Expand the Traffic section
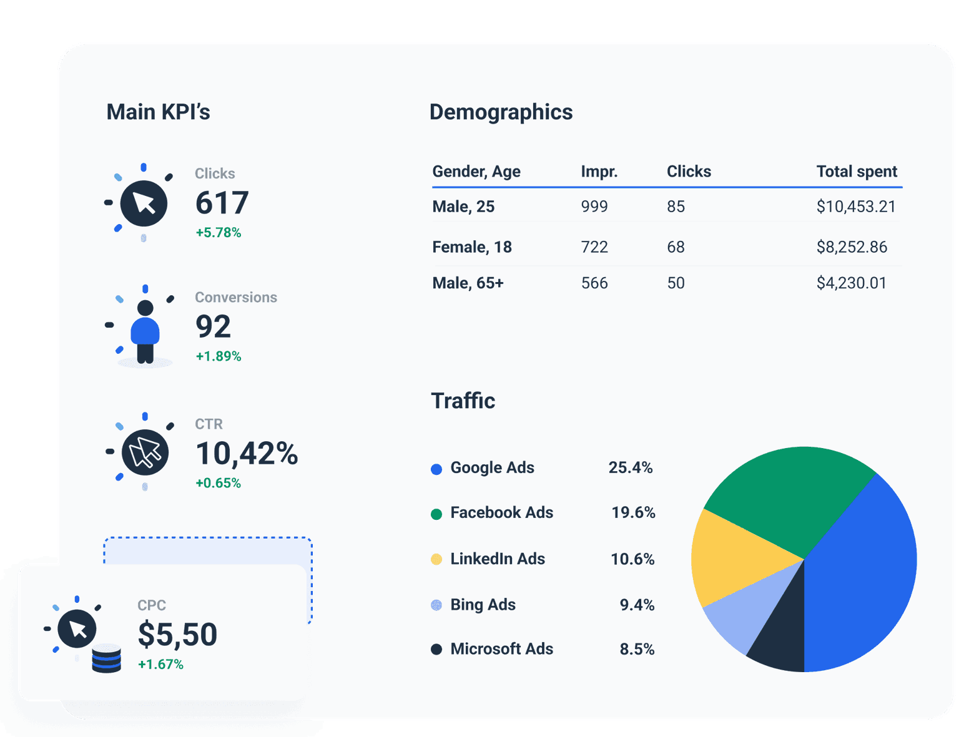Image resolution: width=959 pixels, height=737 pixels. coord(463,401)
